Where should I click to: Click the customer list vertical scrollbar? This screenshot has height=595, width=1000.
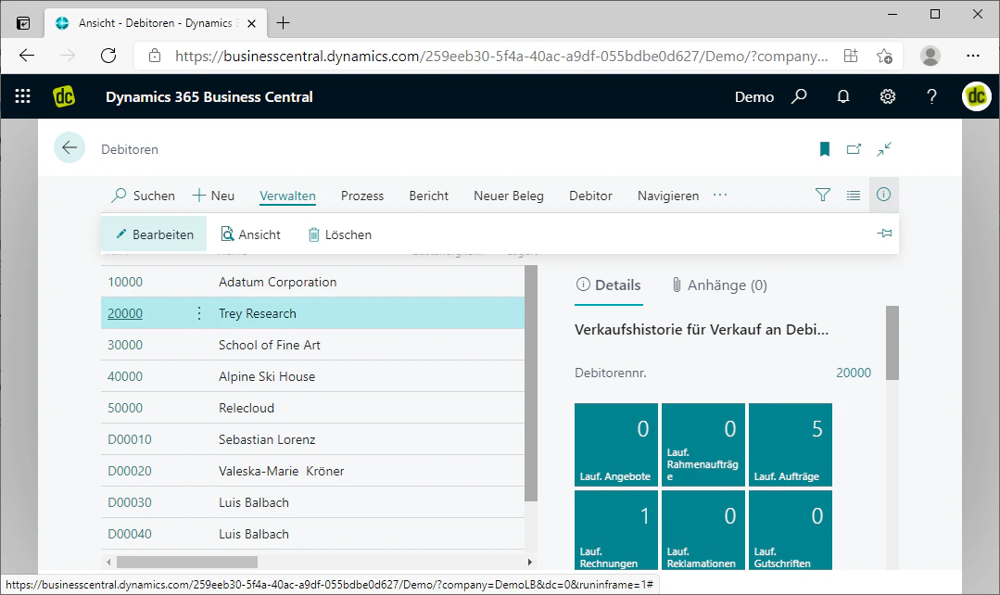tap(531, 384)
